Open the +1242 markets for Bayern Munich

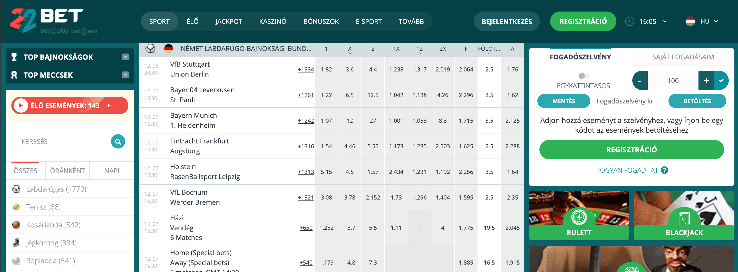pyautogui.click(x=306, y=121)
